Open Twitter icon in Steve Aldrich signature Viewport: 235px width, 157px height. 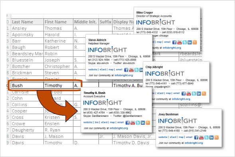[136, 70]
